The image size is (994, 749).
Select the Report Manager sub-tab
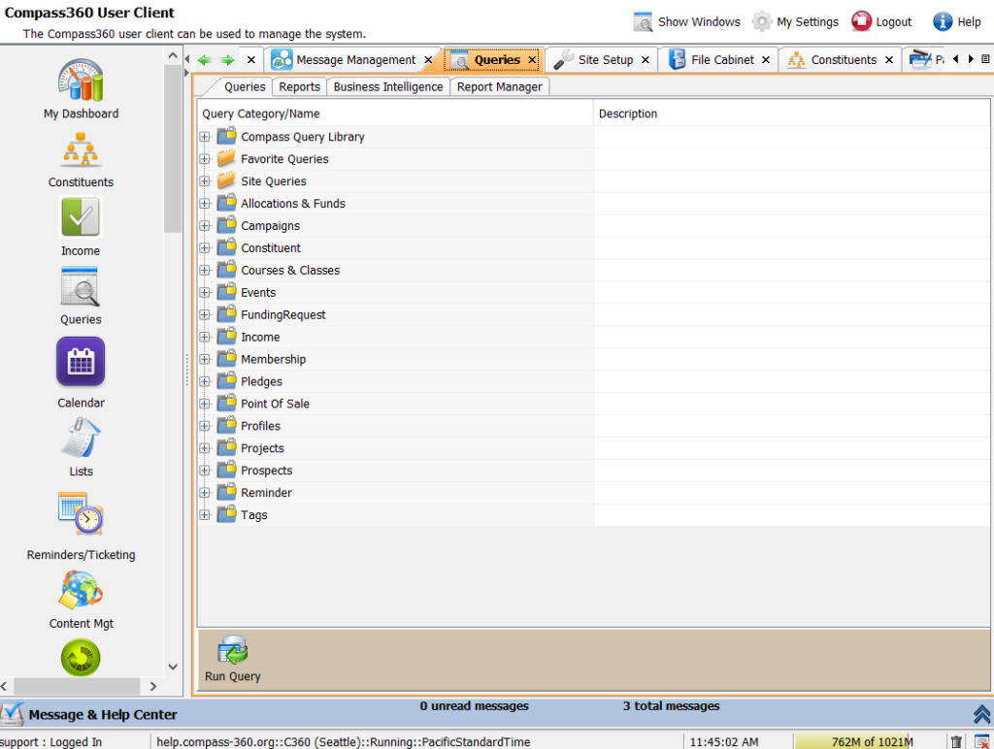pyautogui.click(x=500, y=86)
